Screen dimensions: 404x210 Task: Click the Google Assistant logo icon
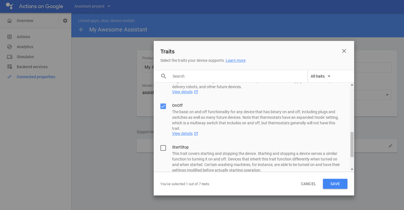tap(10, 6)
